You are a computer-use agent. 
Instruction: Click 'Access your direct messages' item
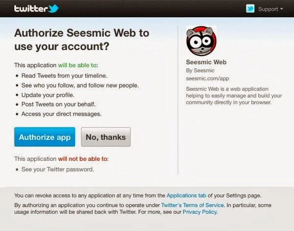click(62, 114)
